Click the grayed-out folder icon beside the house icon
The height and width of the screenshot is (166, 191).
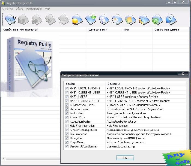click(x=37, y=19)
